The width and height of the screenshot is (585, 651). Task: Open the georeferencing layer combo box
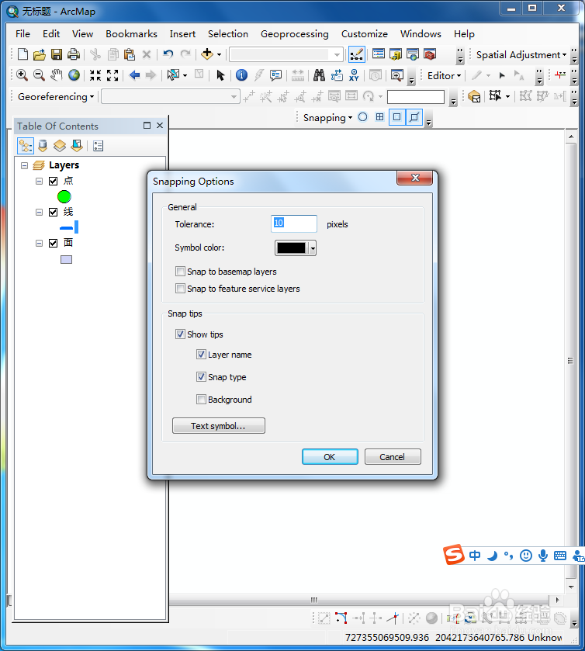pos(171,97)
